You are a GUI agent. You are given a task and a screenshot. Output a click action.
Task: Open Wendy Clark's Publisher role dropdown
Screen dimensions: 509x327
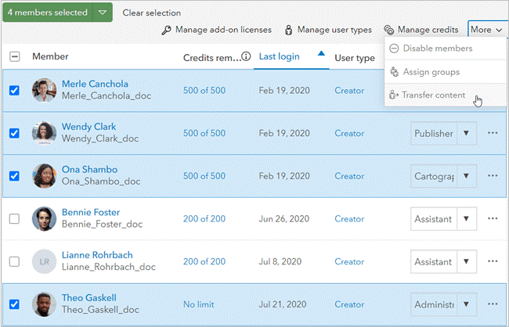point(467,133)
